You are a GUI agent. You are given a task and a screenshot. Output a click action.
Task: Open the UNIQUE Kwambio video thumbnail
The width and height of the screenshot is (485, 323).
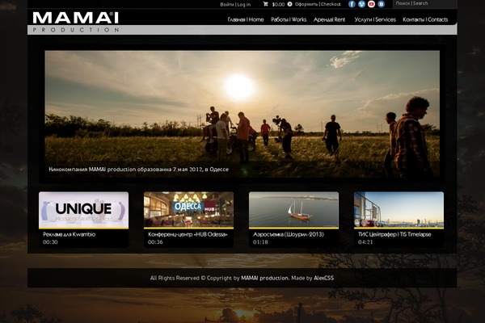83,210
